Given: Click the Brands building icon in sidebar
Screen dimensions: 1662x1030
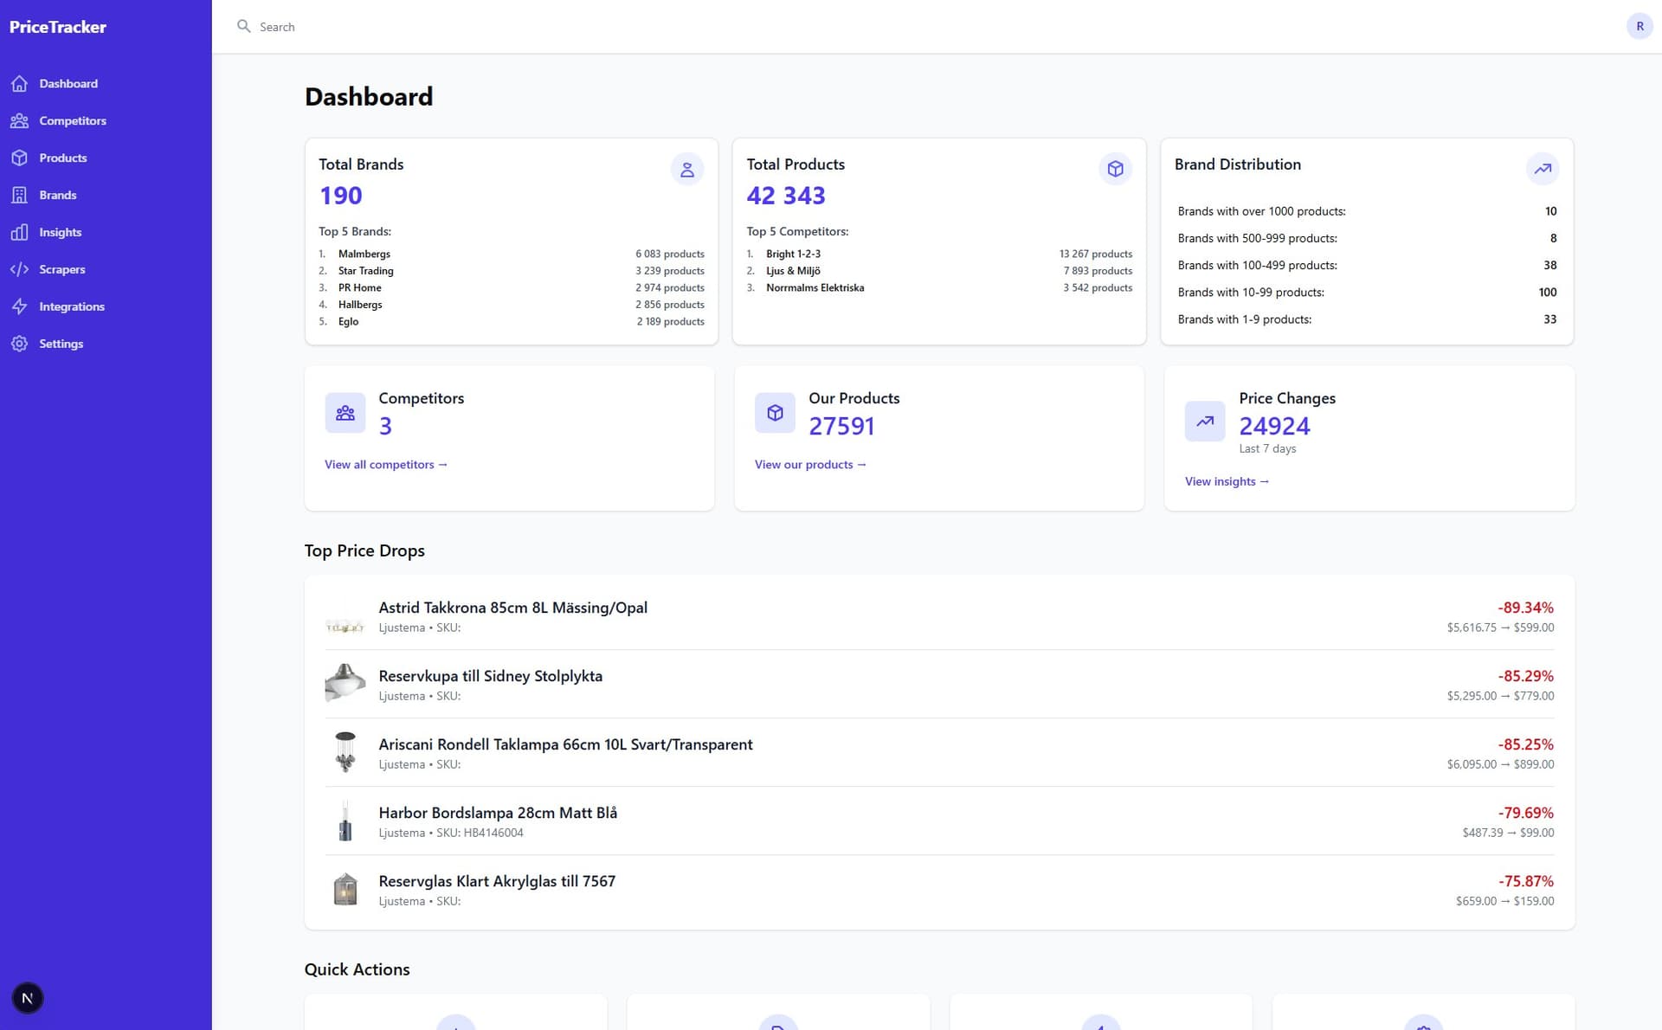Looking at the screenshot, I should 19,196.
